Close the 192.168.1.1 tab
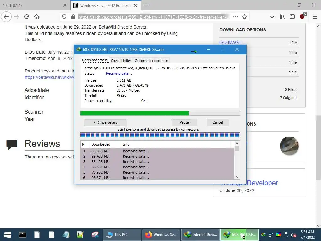321x241 pixels. 65,5
